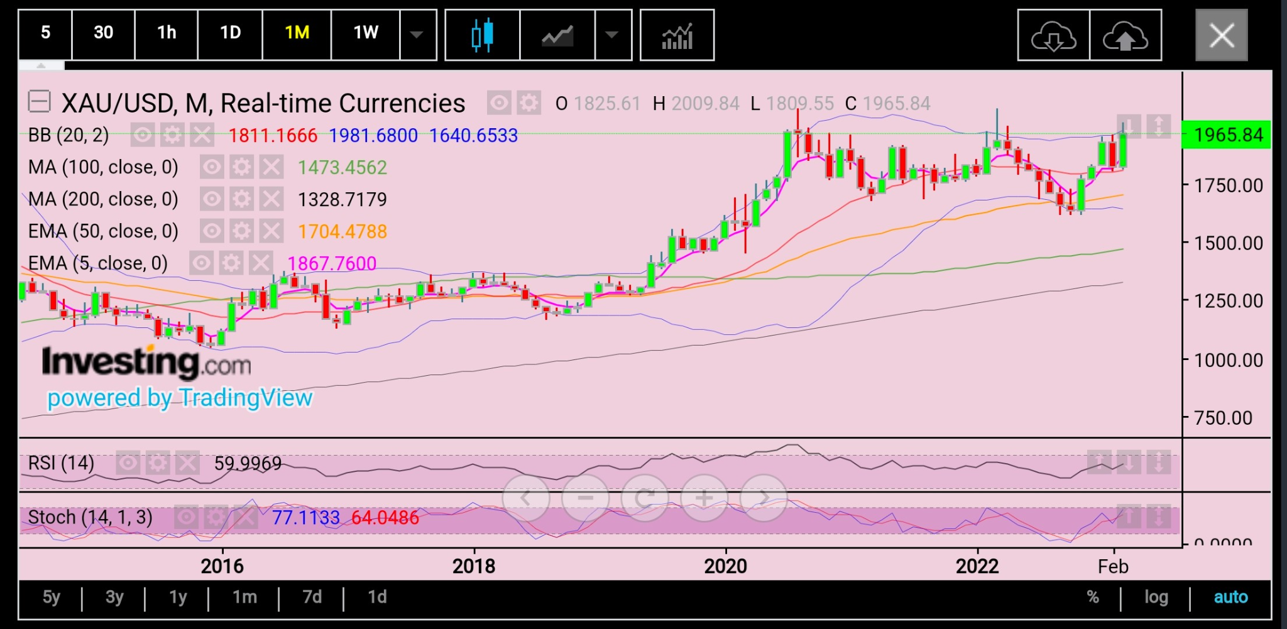Remove the EMA (50, close, 0) indicator

(271, 231)
